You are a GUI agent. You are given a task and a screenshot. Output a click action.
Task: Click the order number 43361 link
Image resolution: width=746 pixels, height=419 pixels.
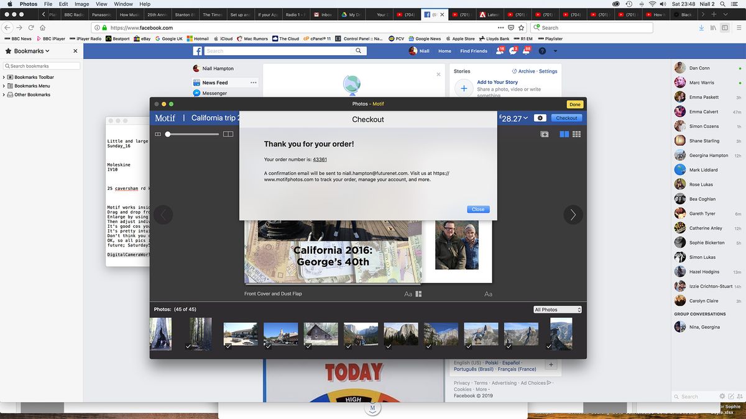click(x=320, y=160)
